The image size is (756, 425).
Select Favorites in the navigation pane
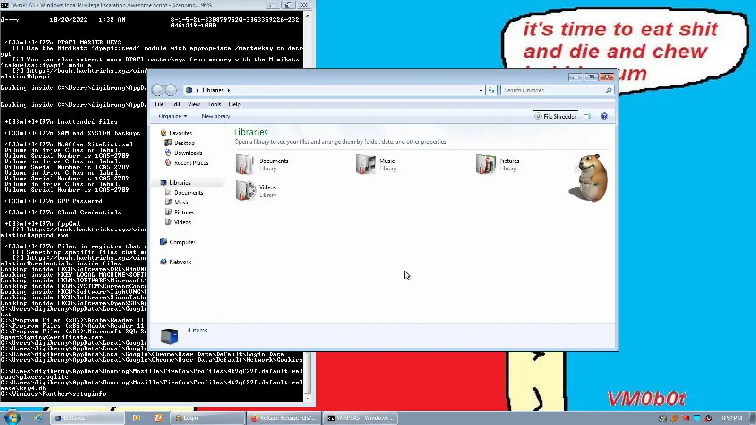(180, 133)
